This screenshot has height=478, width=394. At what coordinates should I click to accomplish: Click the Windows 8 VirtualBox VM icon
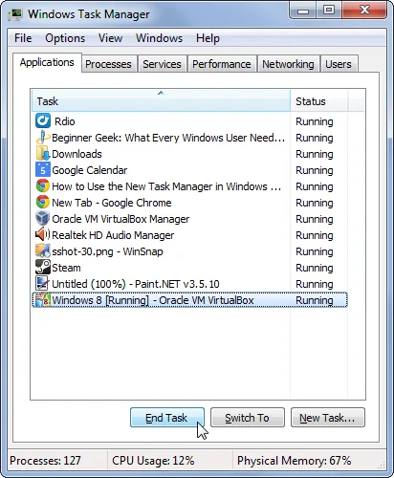(43, 300)
